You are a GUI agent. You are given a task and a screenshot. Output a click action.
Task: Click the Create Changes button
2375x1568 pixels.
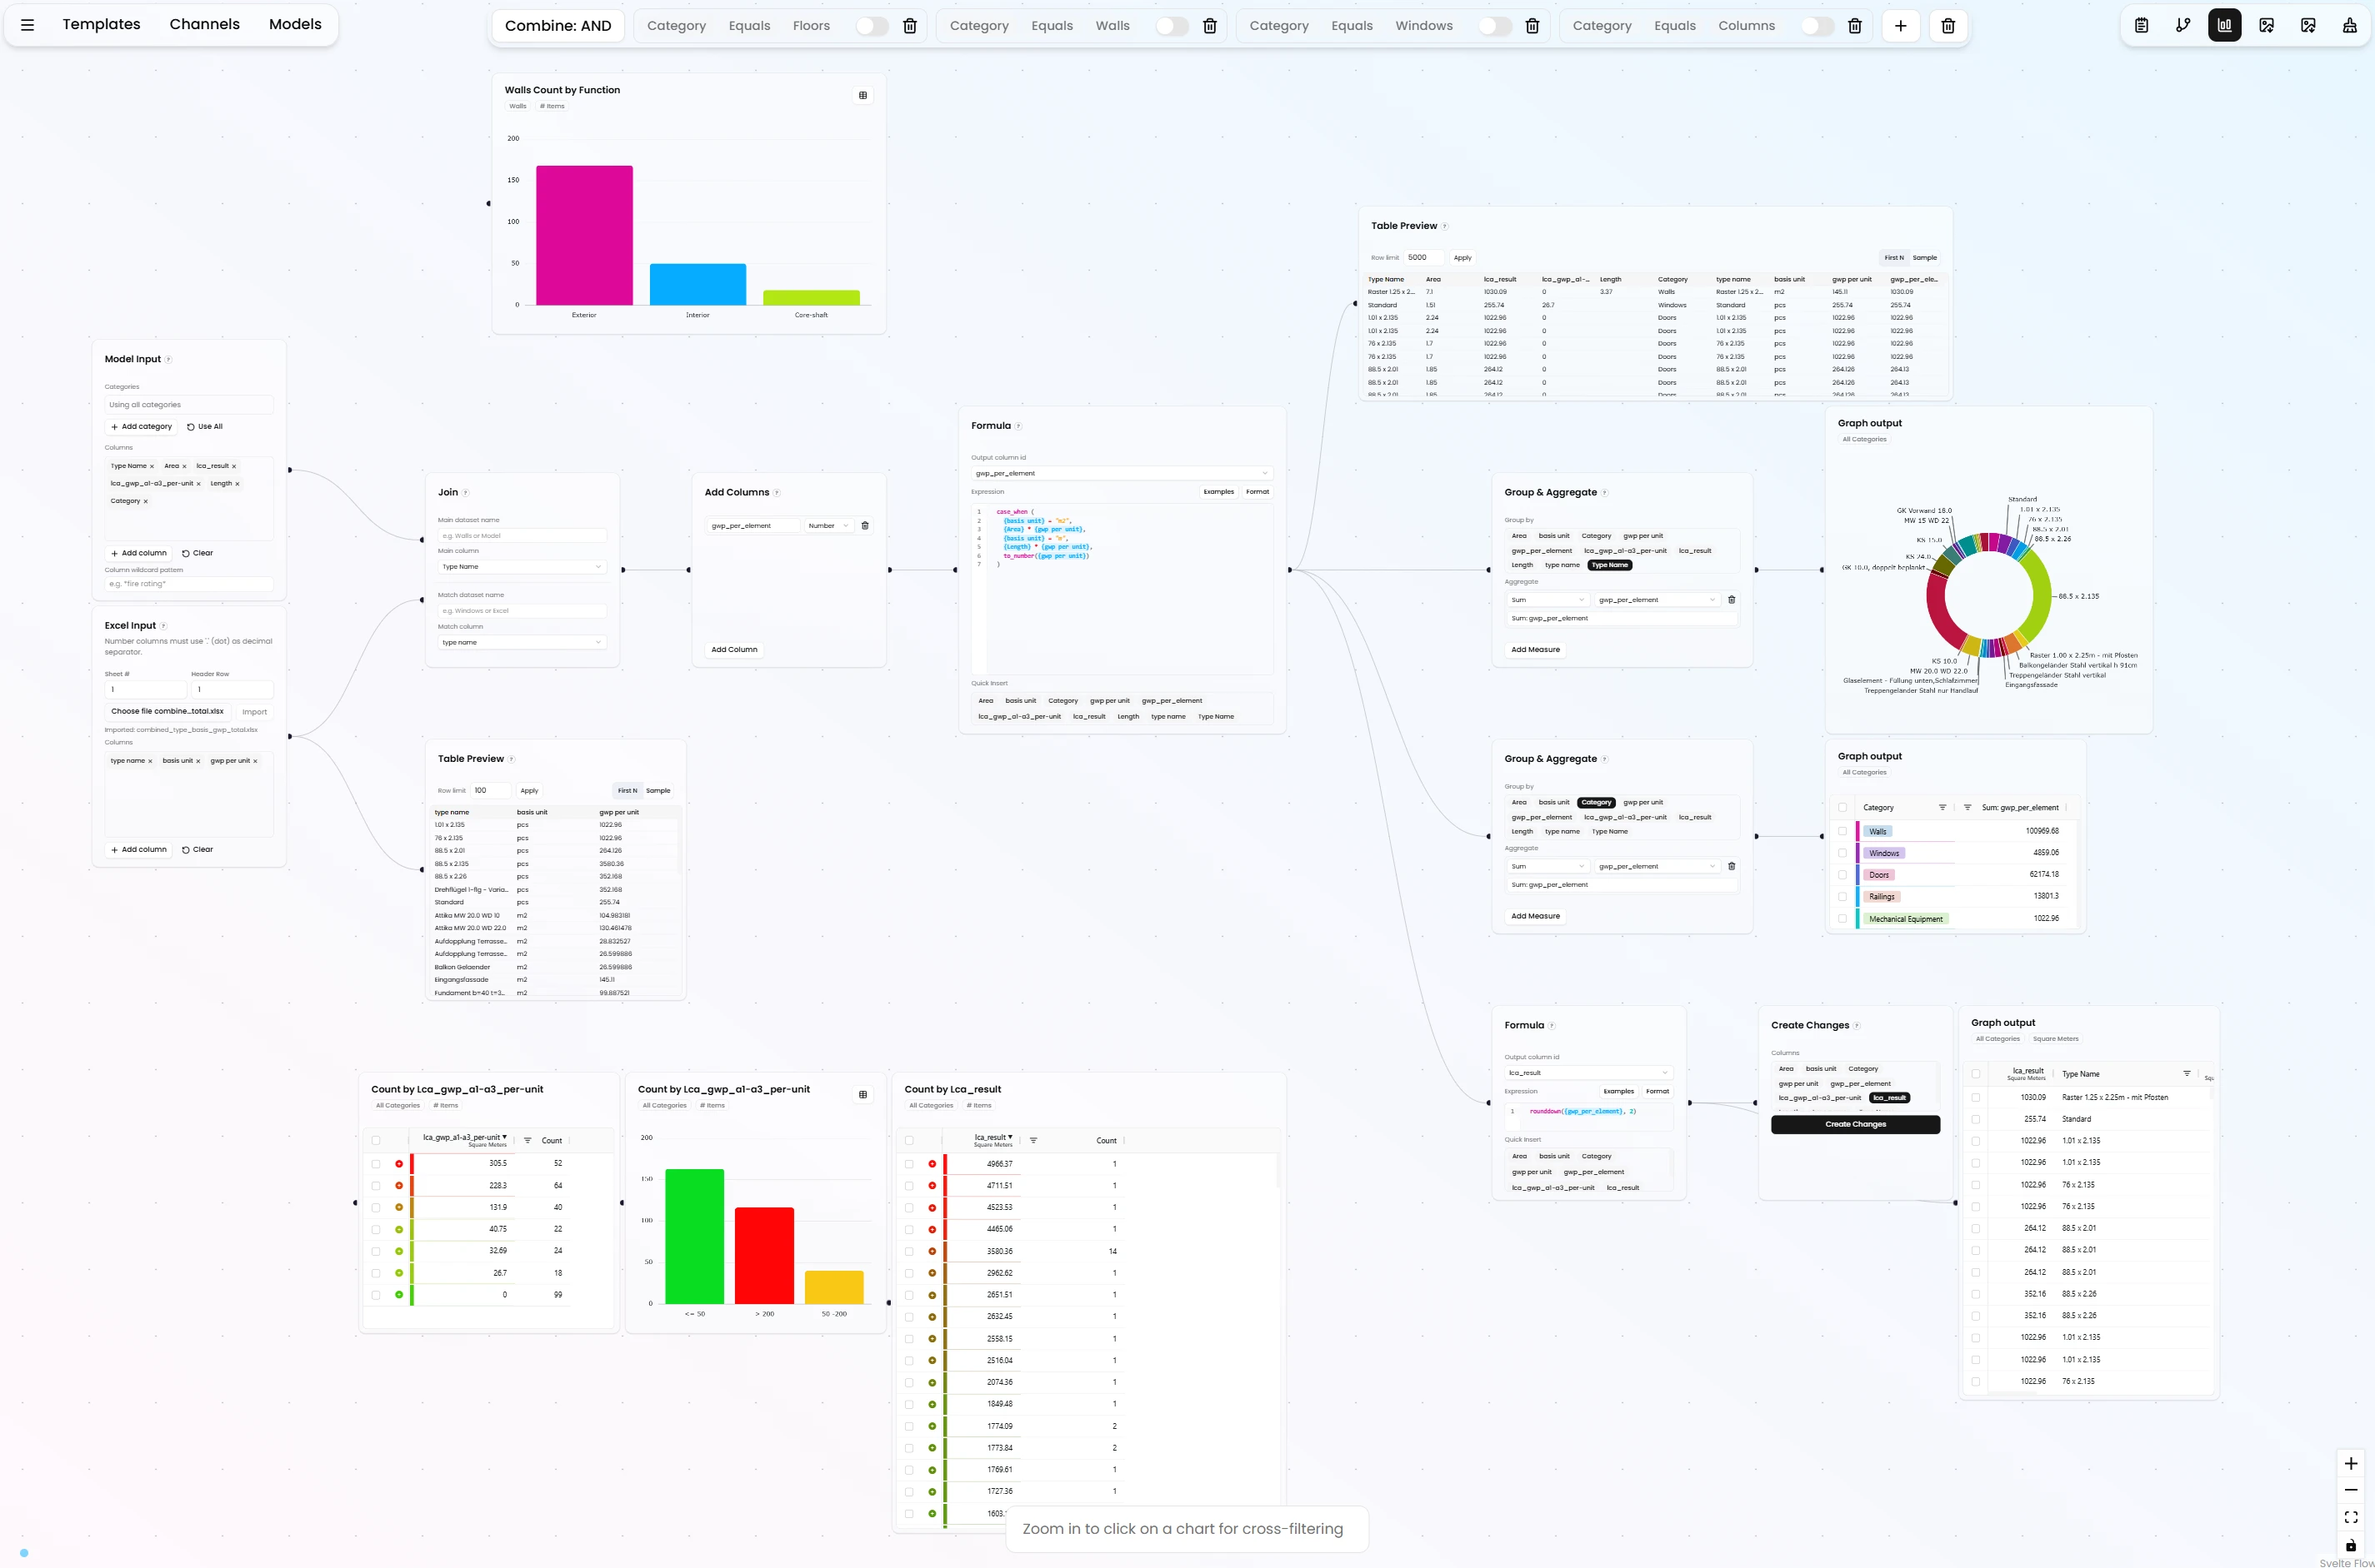click(x=1854, y=1124)
